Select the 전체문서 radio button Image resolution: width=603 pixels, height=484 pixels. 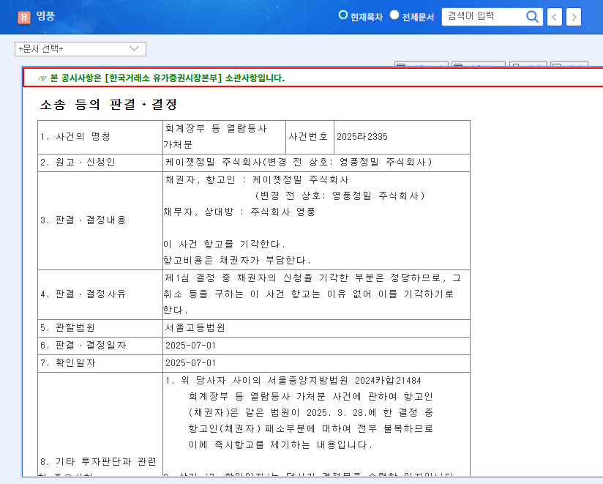point(394,15)
